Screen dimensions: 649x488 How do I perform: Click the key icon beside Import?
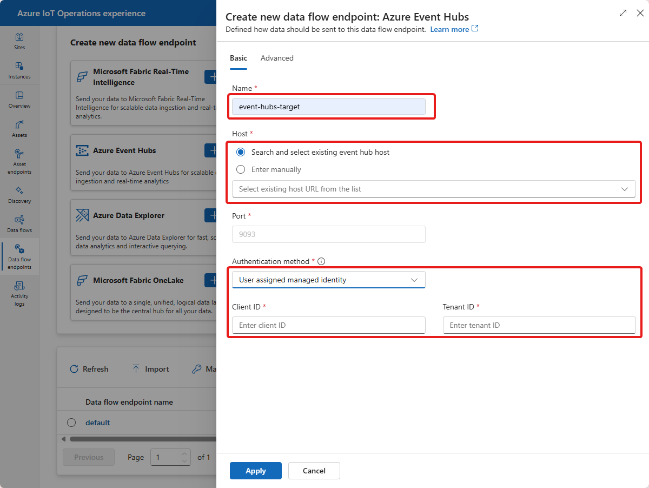197,369
